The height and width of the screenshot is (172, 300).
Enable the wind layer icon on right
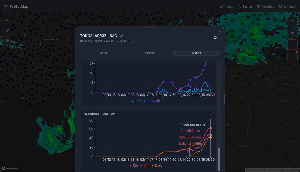click(x=292, y=33)
